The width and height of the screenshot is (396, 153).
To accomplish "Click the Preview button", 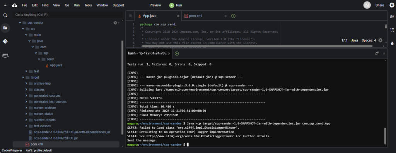I will 155,5.
